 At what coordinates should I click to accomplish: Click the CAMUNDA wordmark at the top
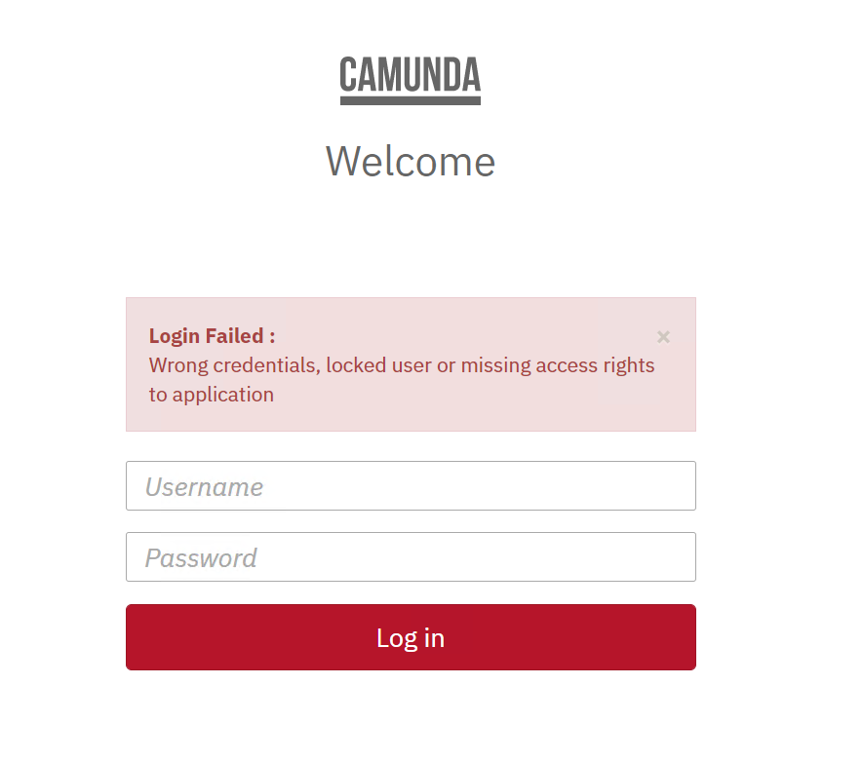[411, 74]
